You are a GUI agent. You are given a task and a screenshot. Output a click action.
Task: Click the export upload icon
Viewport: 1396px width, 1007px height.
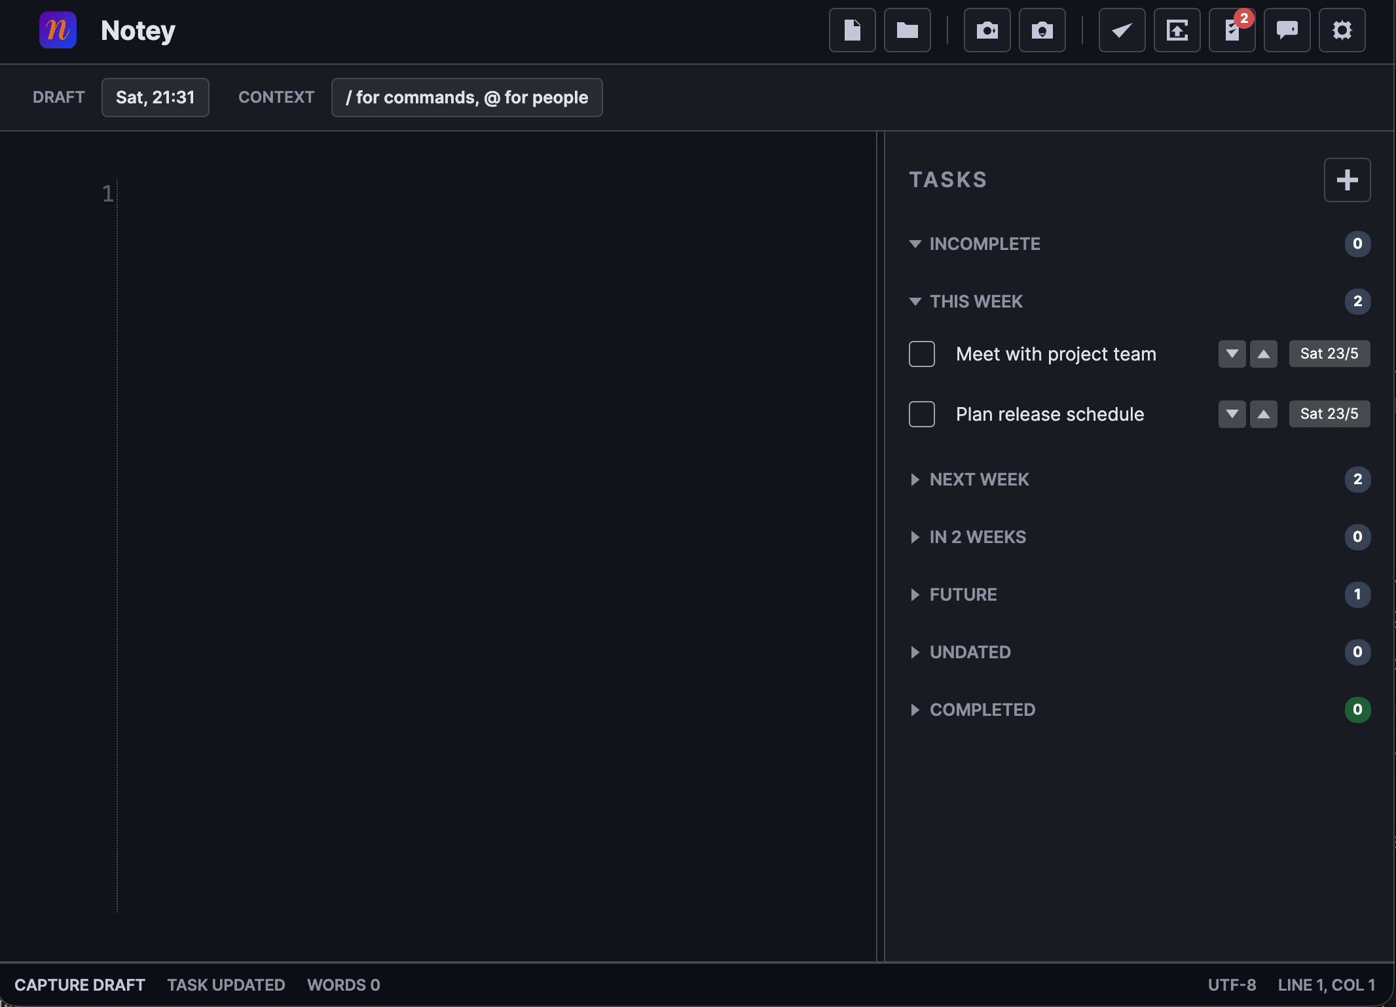coord(1177,30)
